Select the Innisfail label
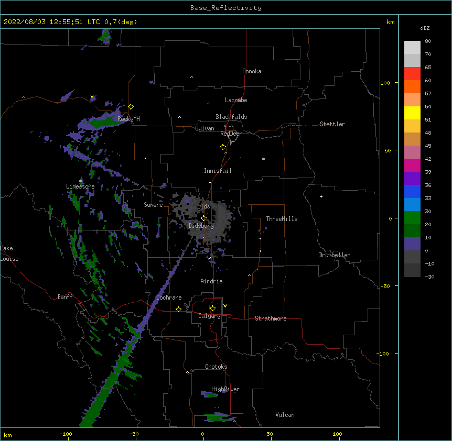452x441 pixels. (218, 171)
